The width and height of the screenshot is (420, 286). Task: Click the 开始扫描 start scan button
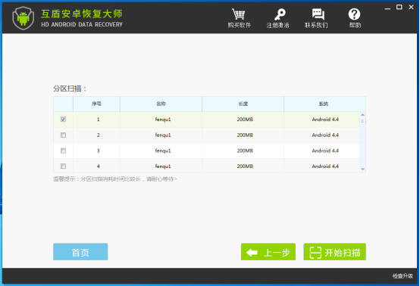click(x=334, y=252)
